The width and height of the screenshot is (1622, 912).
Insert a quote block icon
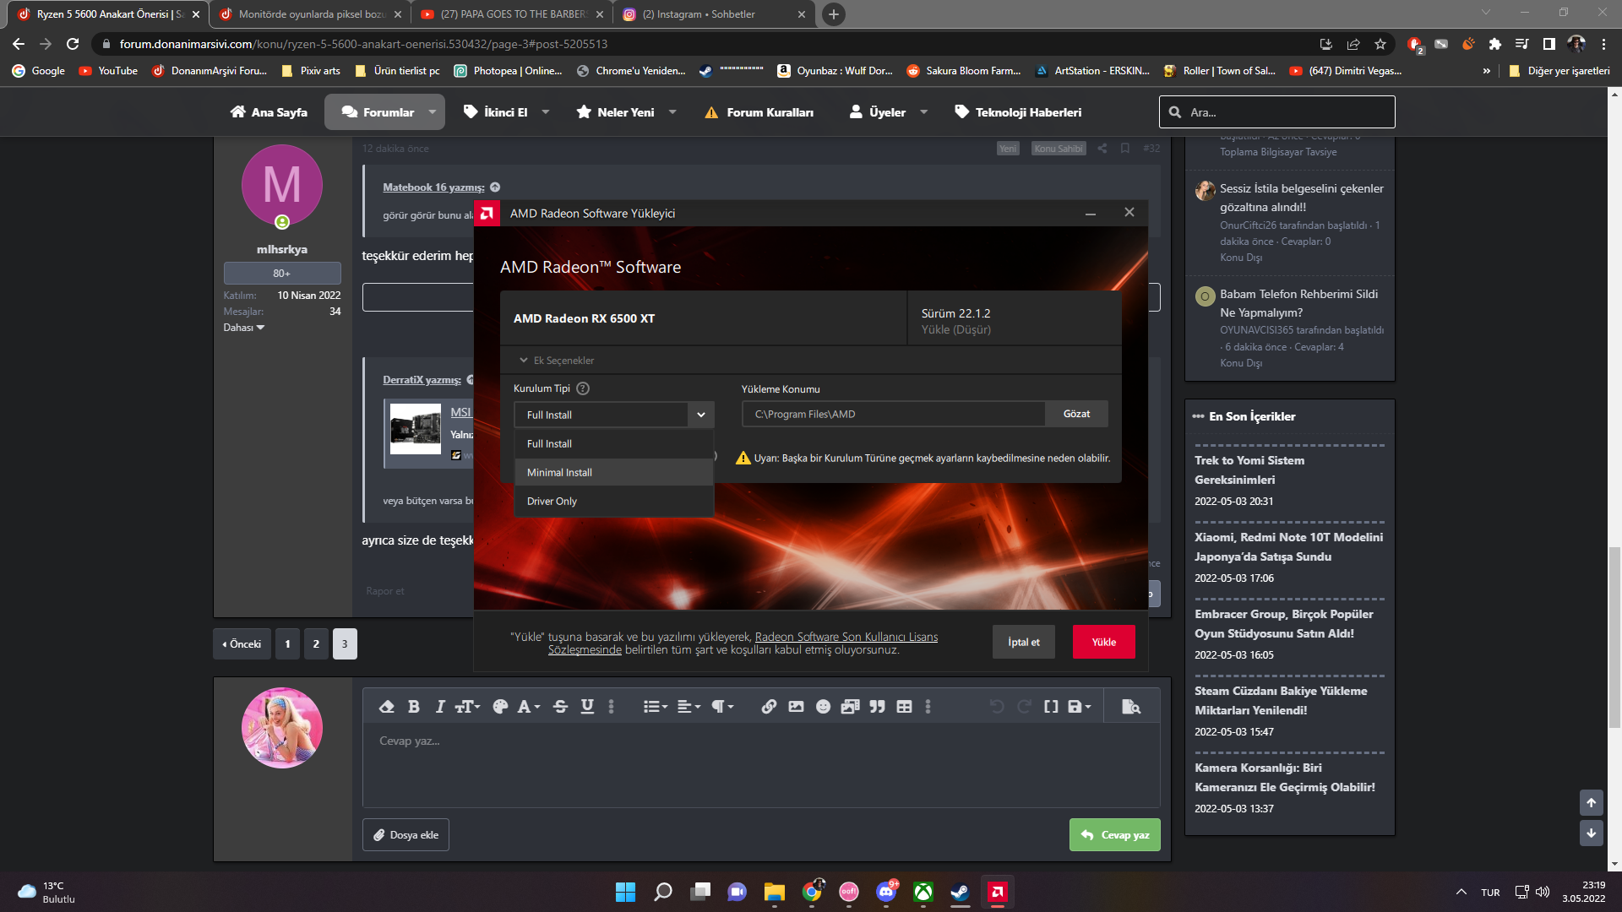point(877,707)
